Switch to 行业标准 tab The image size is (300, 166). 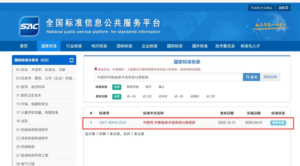pyautogui.click(x=74, y=46)
